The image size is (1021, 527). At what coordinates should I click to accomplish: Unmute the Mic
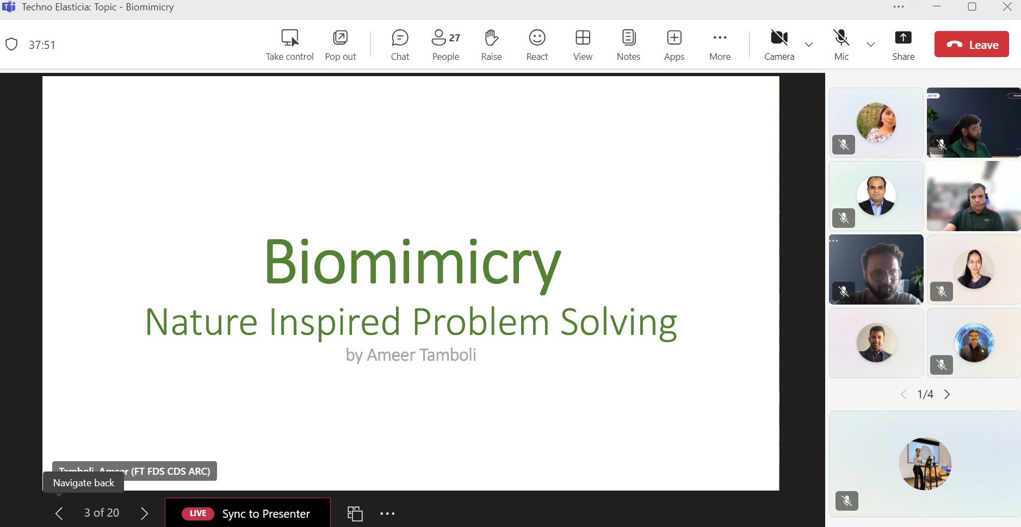pyautogui.click(x=841, y=45)
